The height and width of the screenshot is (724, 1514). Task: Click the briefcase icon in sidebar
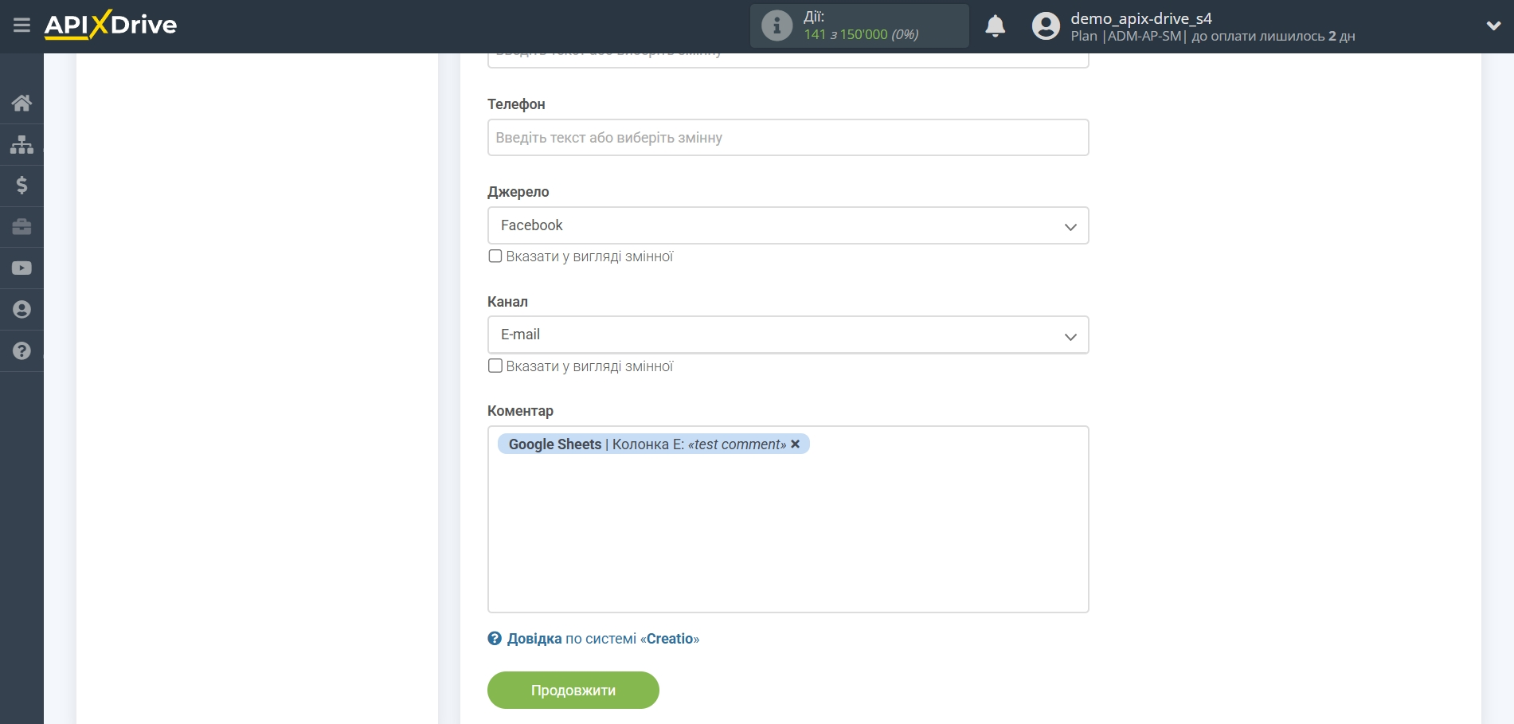coord(22,227)
